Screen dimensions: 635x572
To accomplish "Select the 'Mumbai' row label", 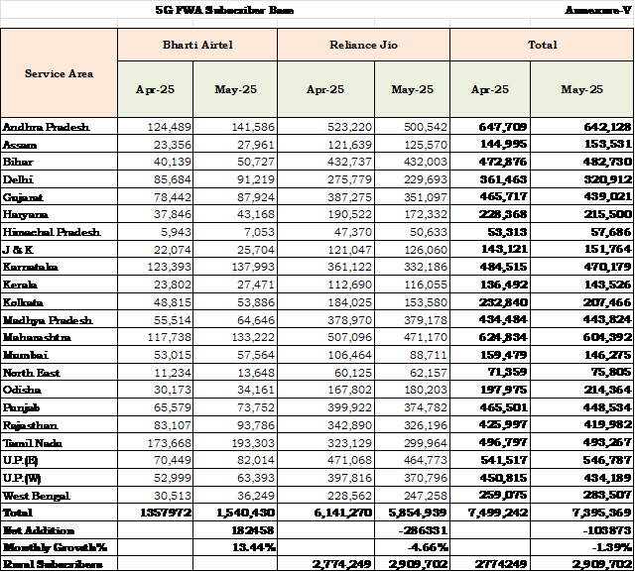I will (26, 355).
